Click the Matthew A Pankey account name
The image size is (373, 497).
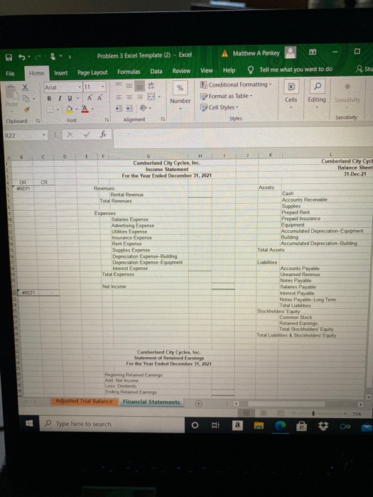[256, 53]
